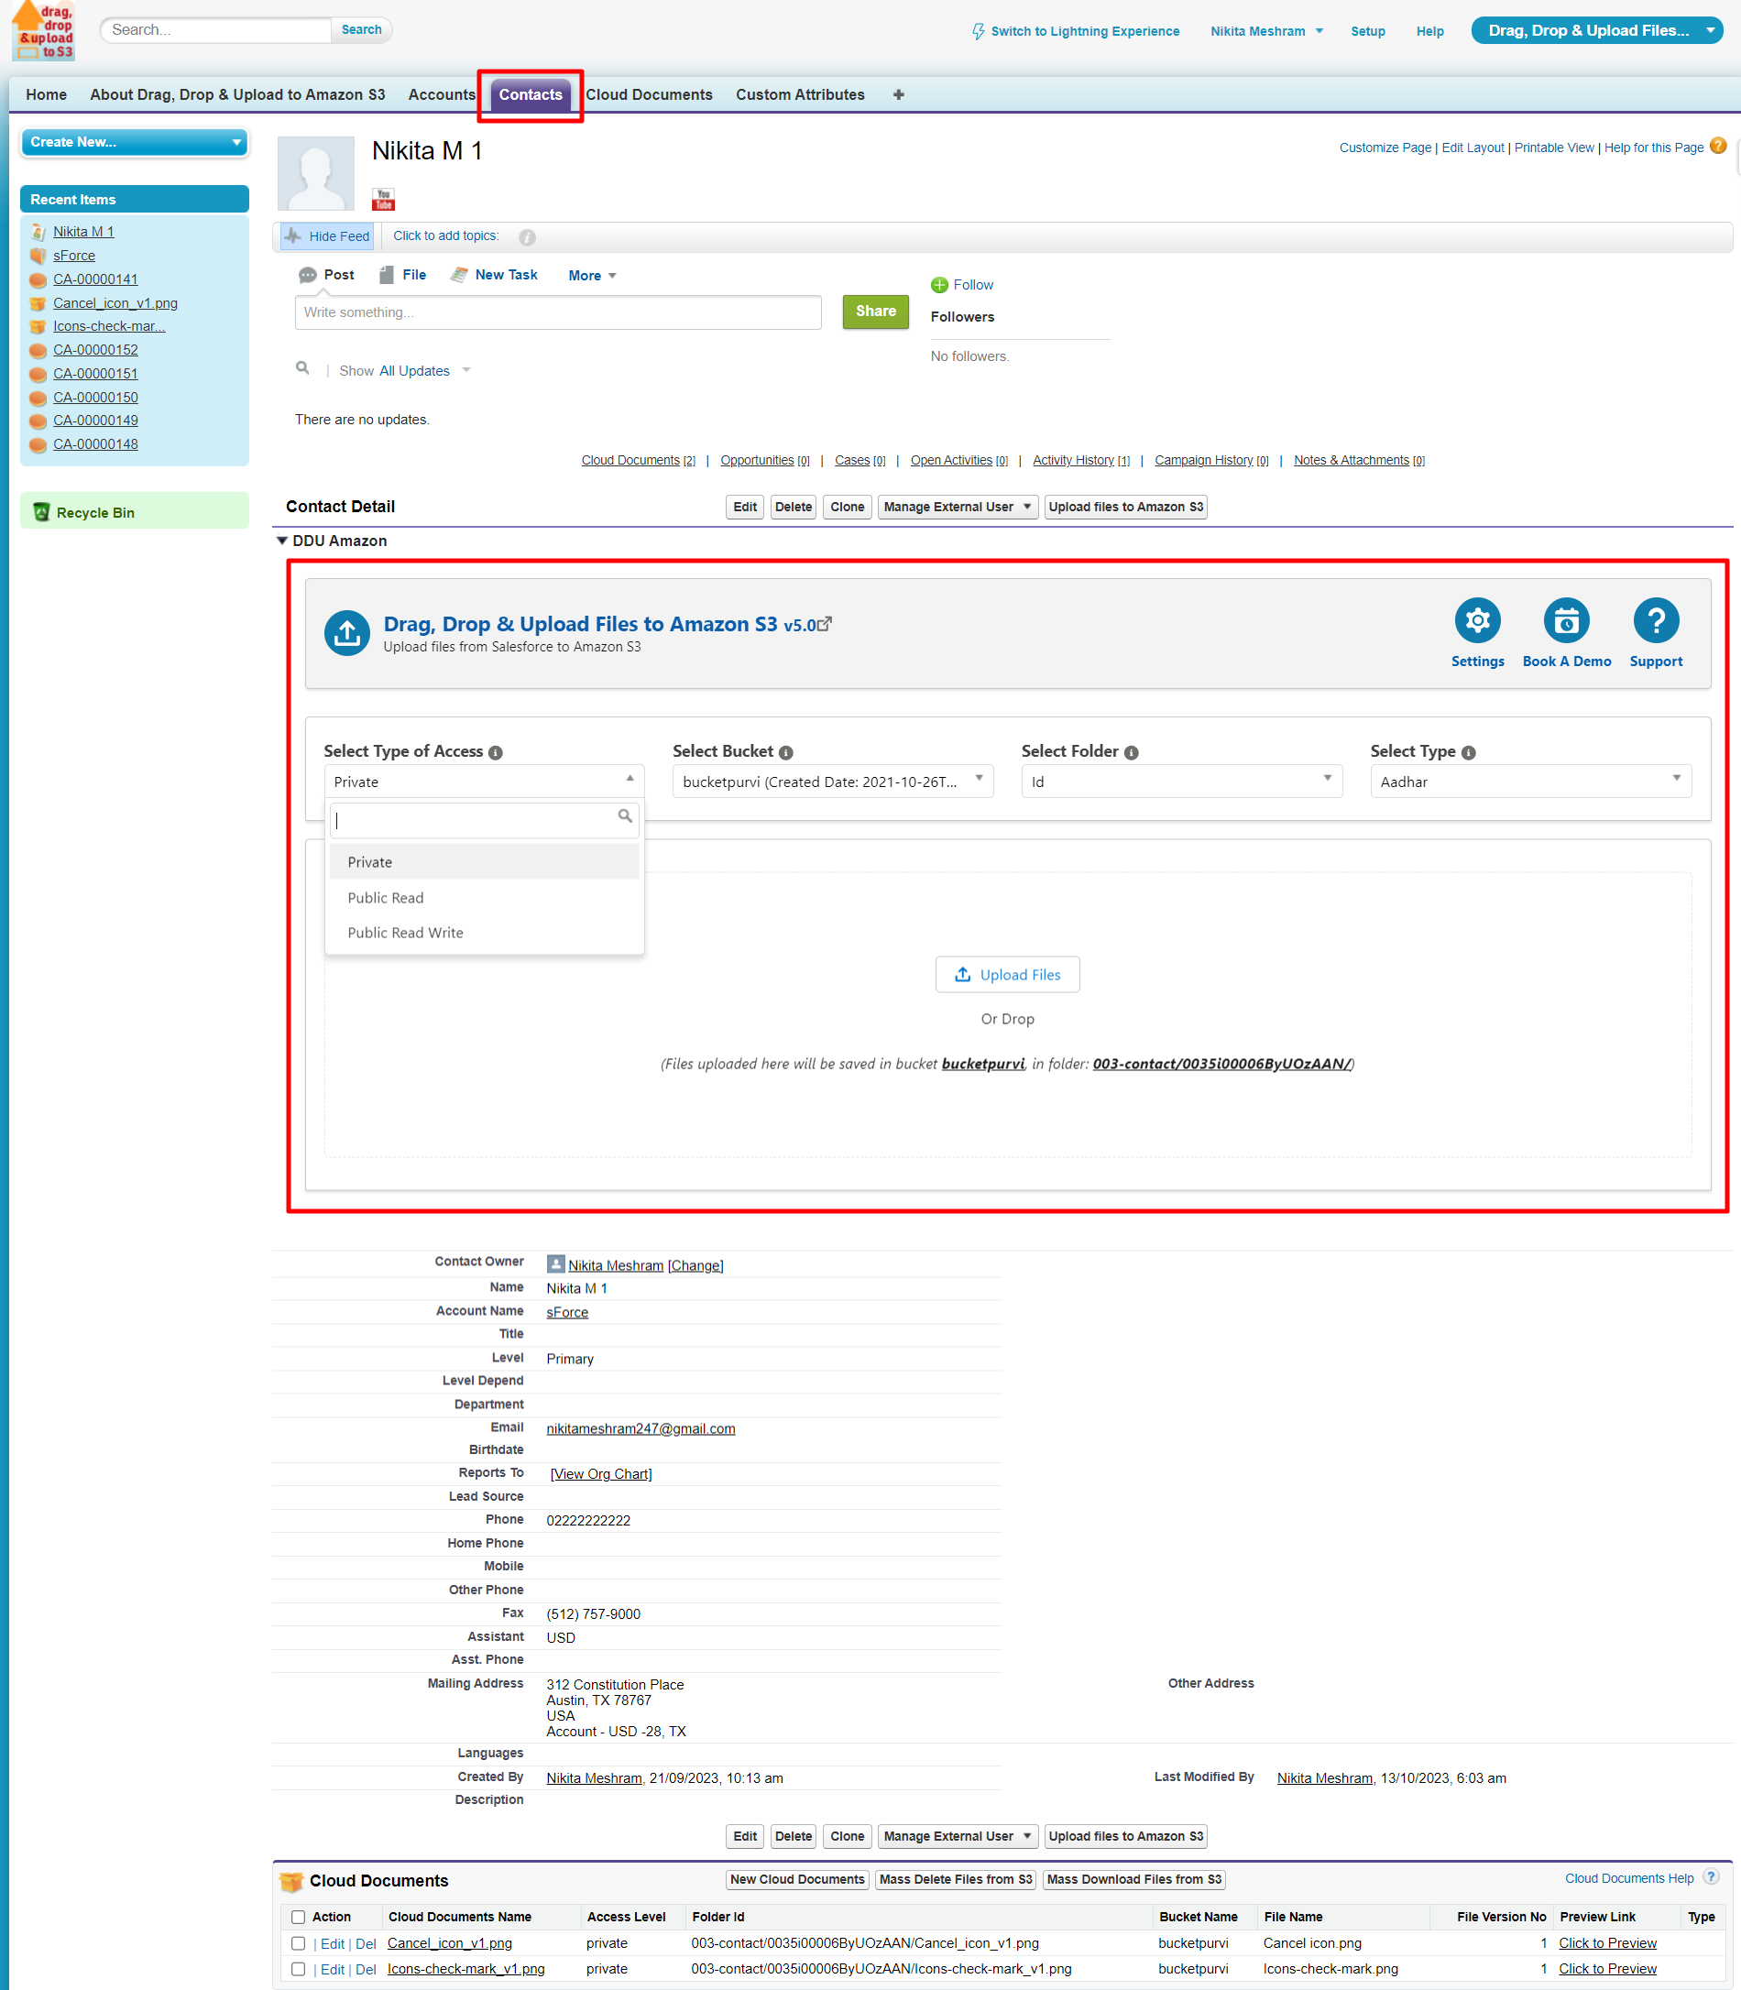The width and height of the screenshot is (1741, 1990).
Task: Open the Accounts tab
Action: (x=441, y=94)
